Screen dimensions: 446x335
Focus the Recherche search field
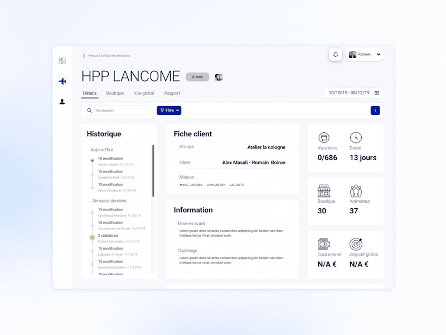click(x=118, y=111)
